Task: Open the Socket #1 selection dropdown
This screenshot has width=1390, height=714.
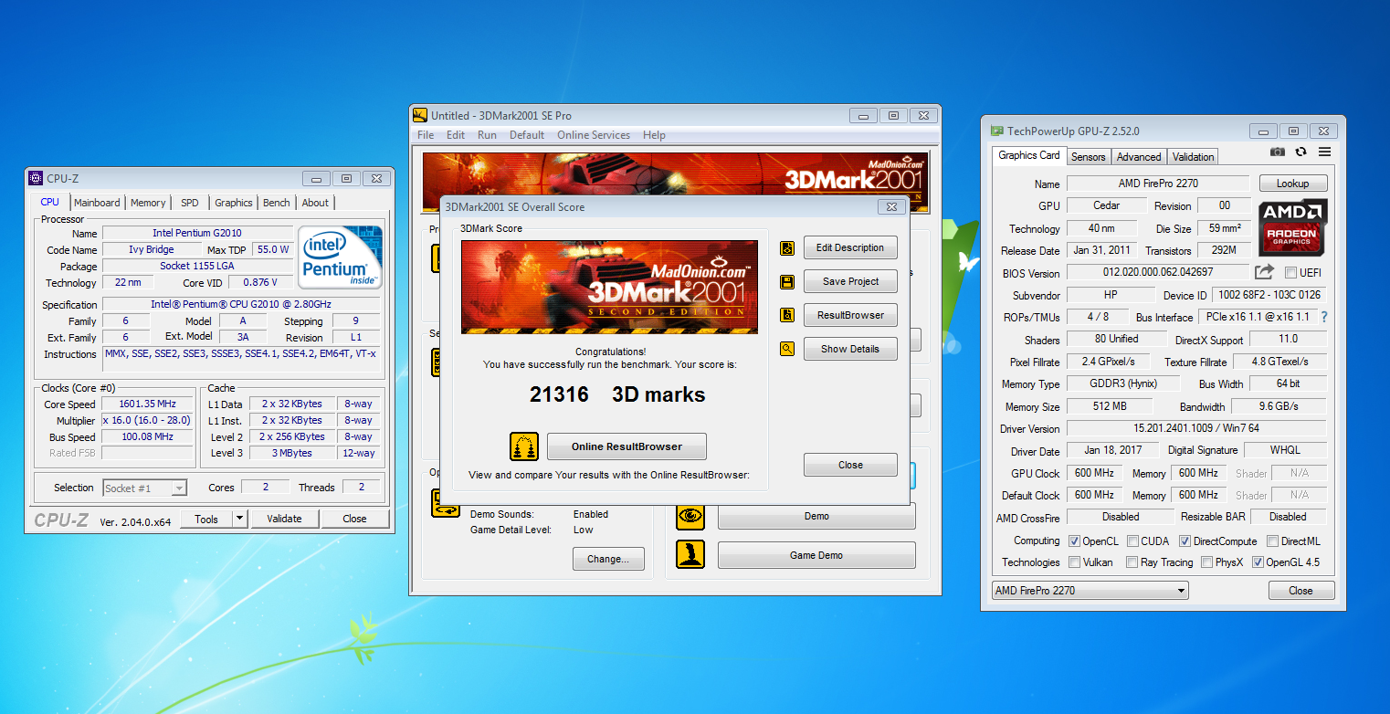Action: pyautogui.click(x=144, y=488)
